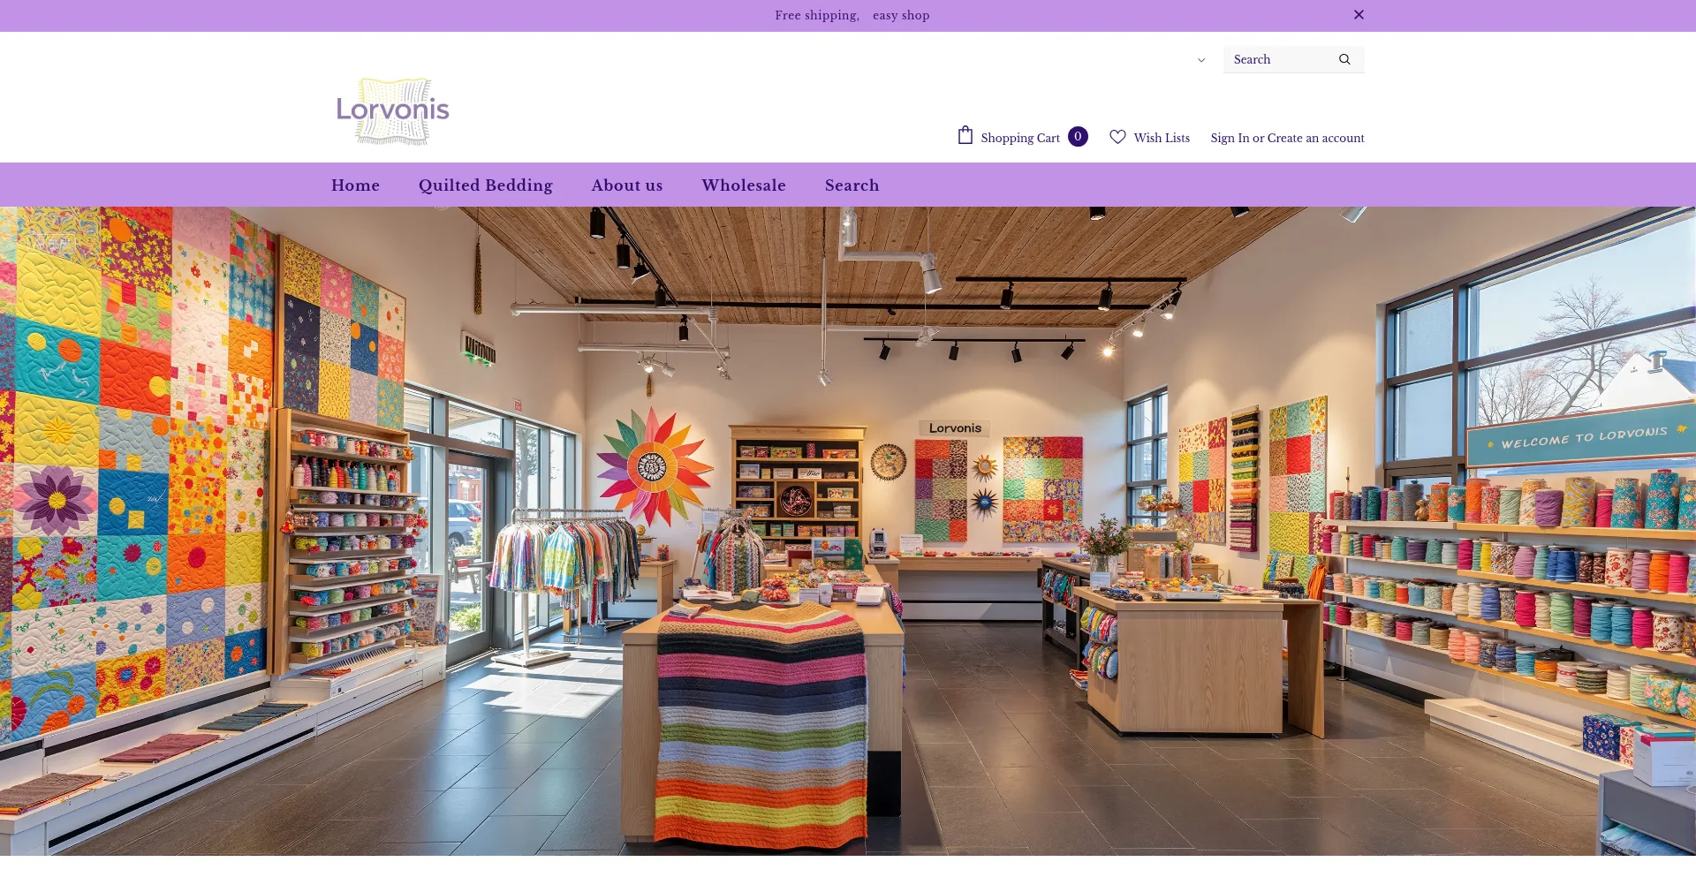
Task: Click the store interior hero banner image
Action: [848, 531]
